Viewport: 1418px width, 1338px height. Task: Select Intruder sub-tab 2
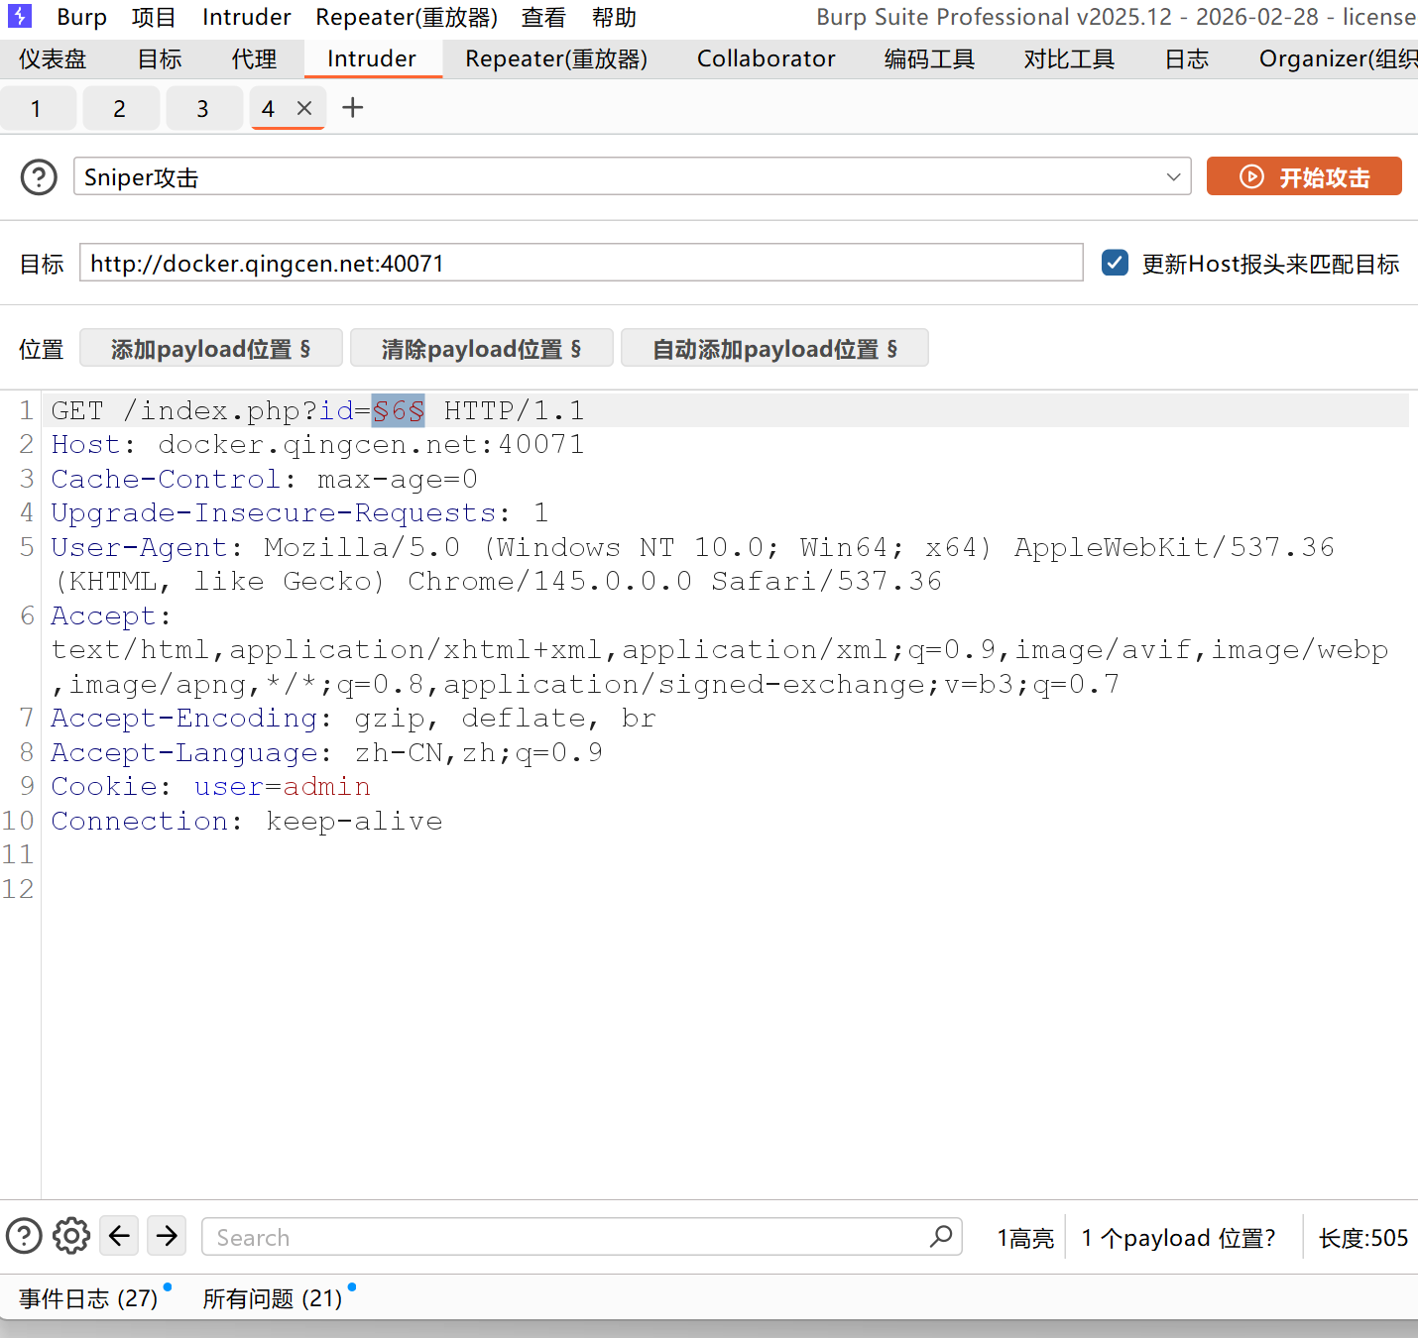120,108
